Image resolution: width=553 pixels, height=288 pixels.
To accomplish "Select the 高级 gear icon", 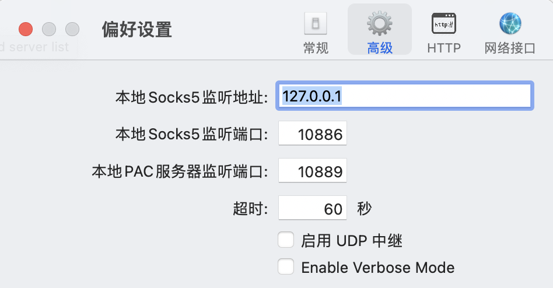I will (x=380, y=23).
